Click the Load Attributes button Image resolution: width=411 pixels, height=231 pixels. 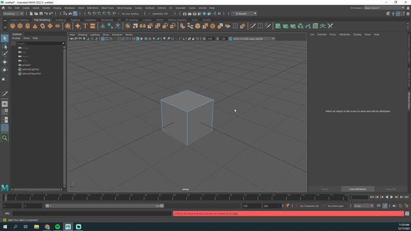358,189
